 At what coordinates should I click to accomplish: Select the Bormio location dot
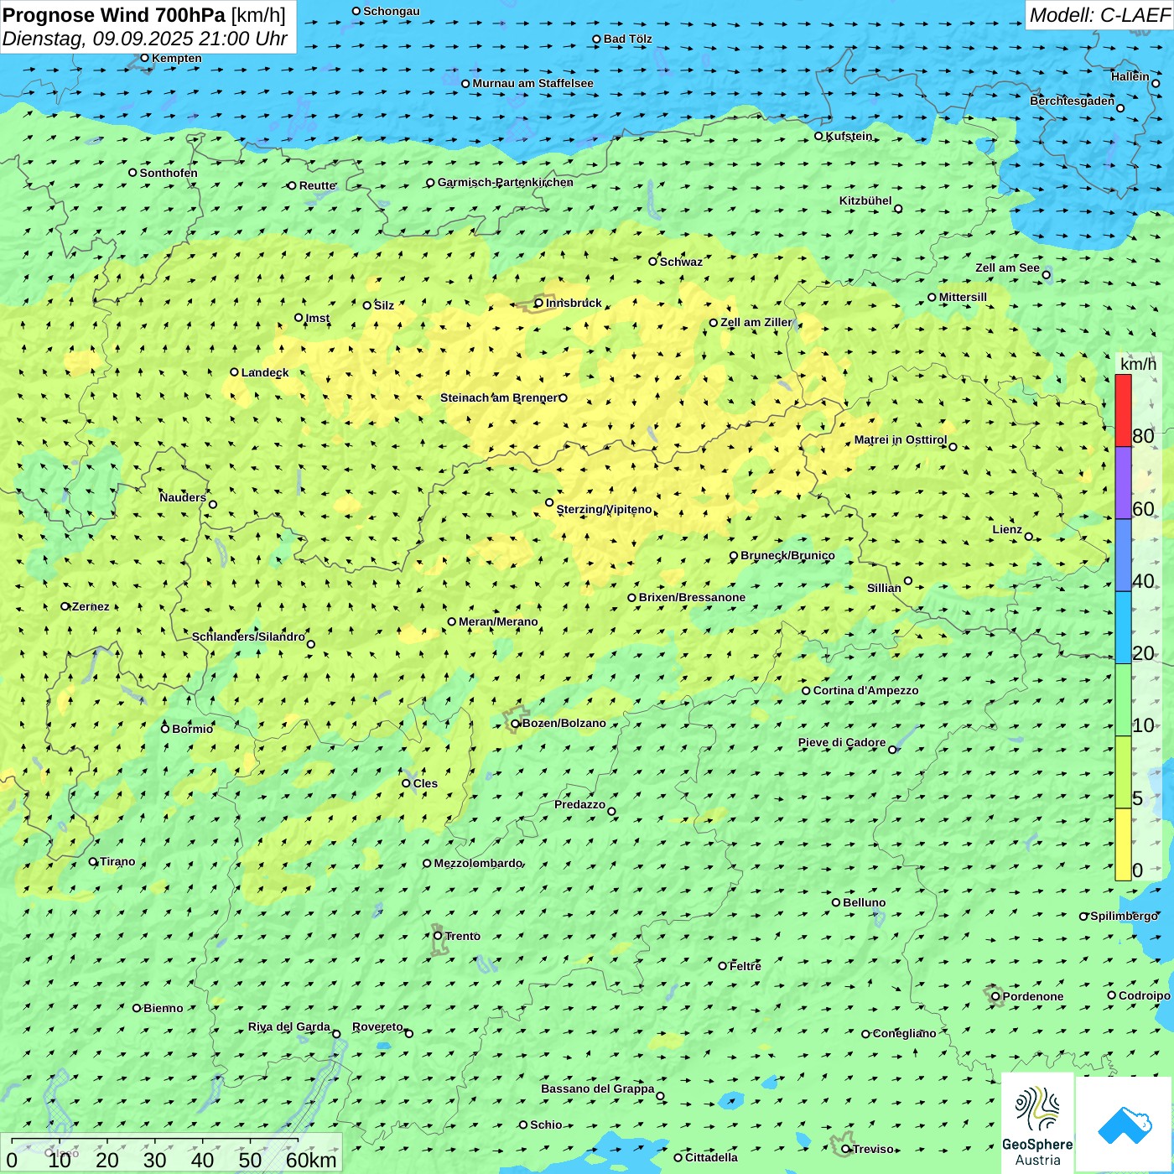(165, 729)
